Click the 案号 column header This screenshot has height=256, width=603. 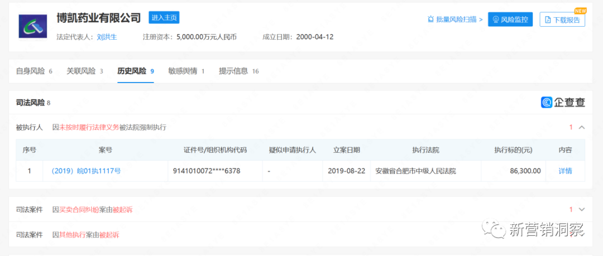106,150
